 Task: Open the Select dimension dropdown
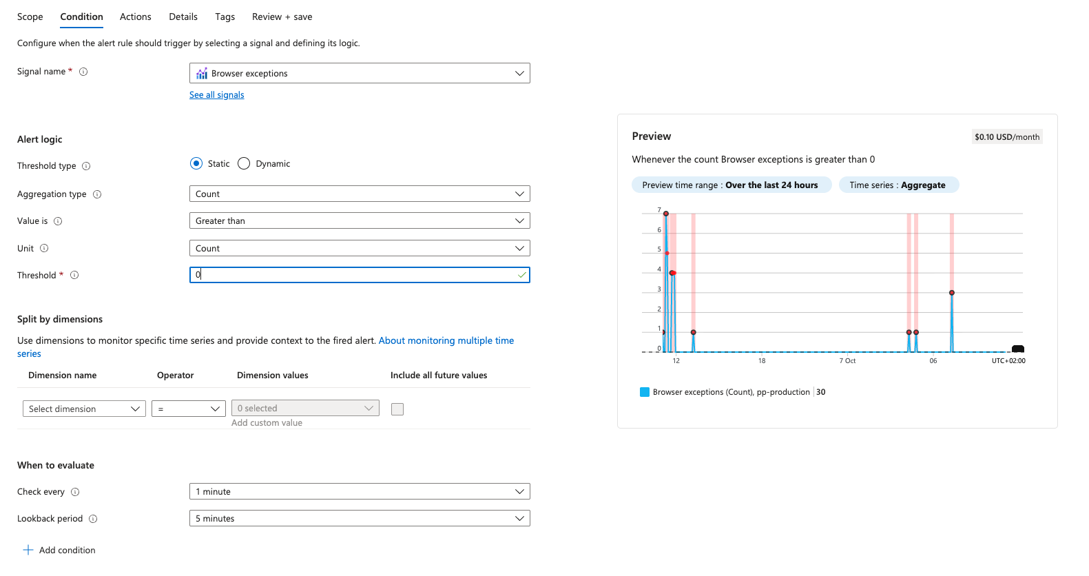(84, 409)
